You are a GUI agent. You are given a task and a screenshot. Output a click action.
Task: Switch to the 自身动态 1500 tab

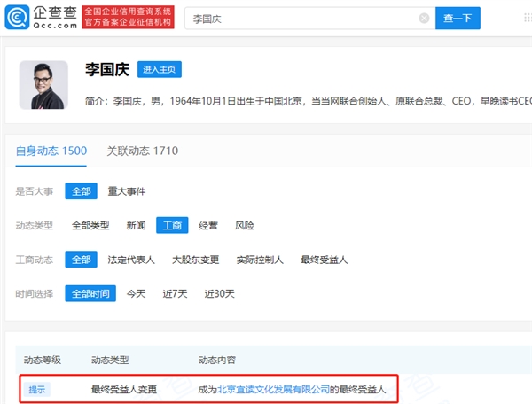click(x=51, y=151)
